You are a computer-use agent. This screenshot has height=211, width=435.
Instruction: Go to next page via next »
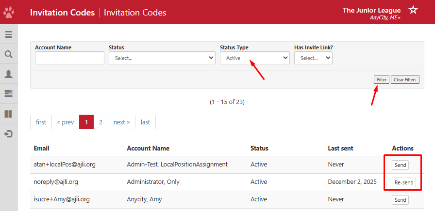pos(121,122)
